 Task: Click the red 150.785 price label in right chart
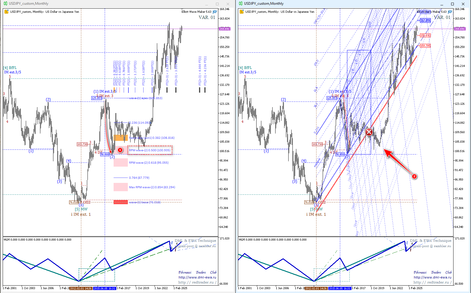(425, 46)
